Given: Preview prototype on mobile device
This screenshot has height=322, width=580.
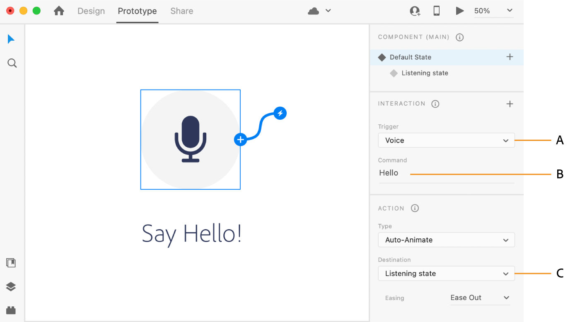Looking at the screenshot, I should (436, 11).
